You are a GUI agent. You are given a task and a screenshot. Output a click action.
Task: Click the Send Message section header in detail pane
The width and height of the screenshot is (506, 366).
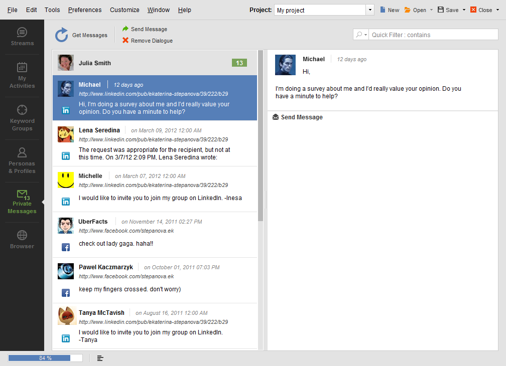coord(298,117)
